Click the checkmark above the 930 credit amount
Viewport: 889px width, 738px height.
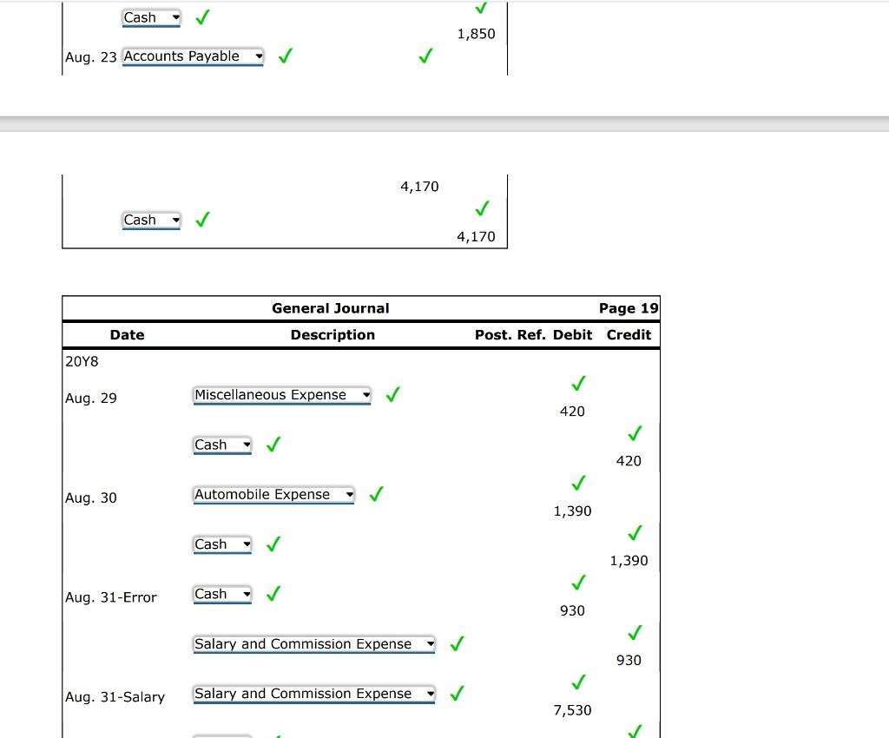pyautogui.click(x=632, y=632)
